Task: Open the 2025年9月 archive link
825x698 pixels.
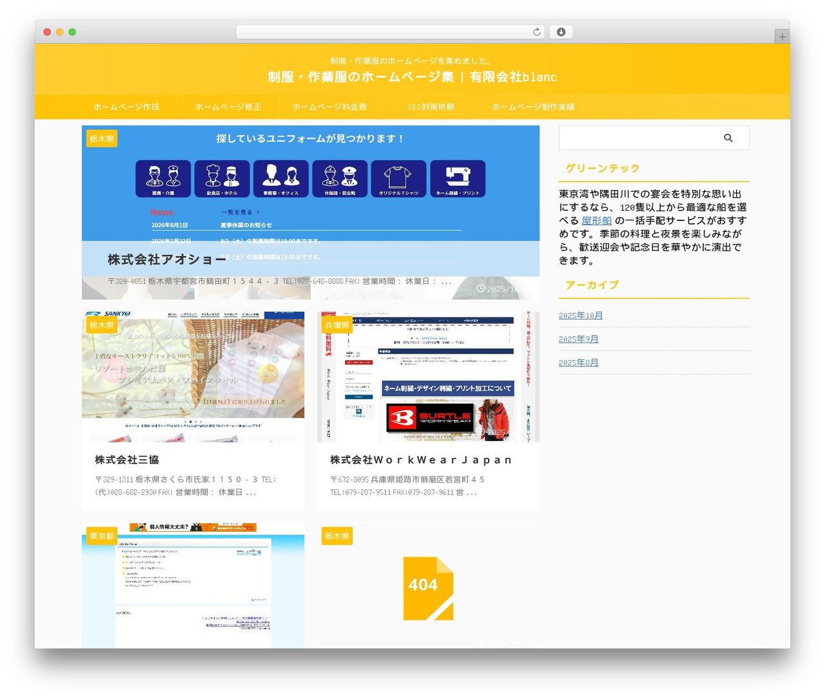Action: click(579, 339)
